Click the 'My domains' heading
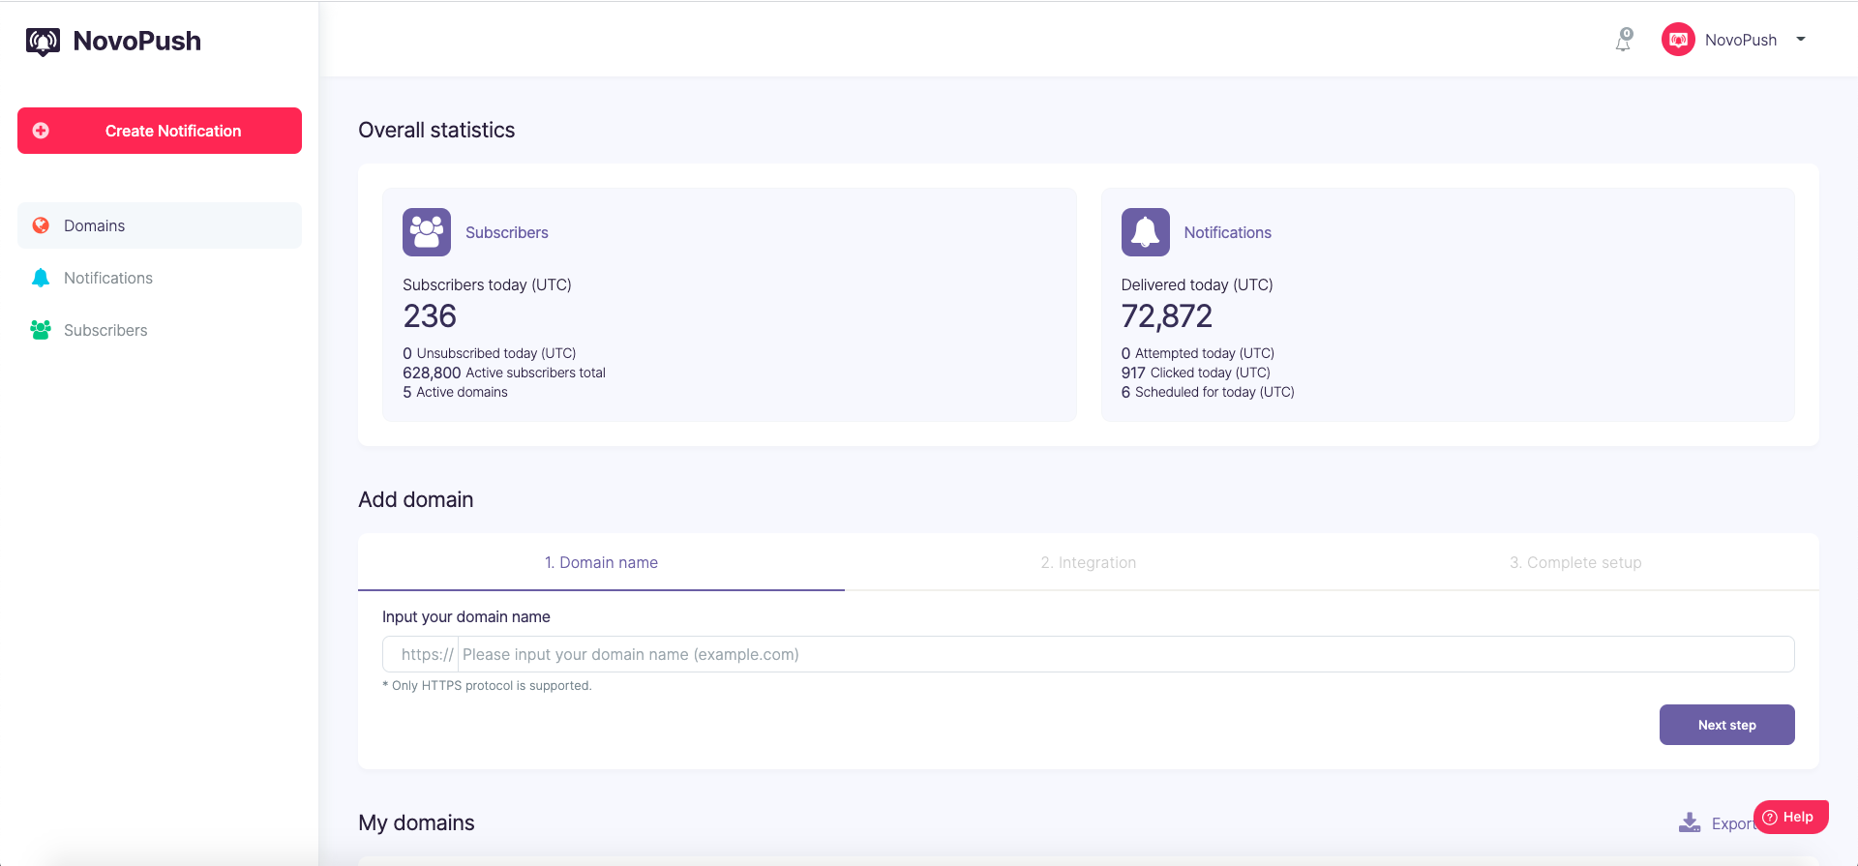The height and width of the screenshot is (866, 1858). (x=416, y=822)
